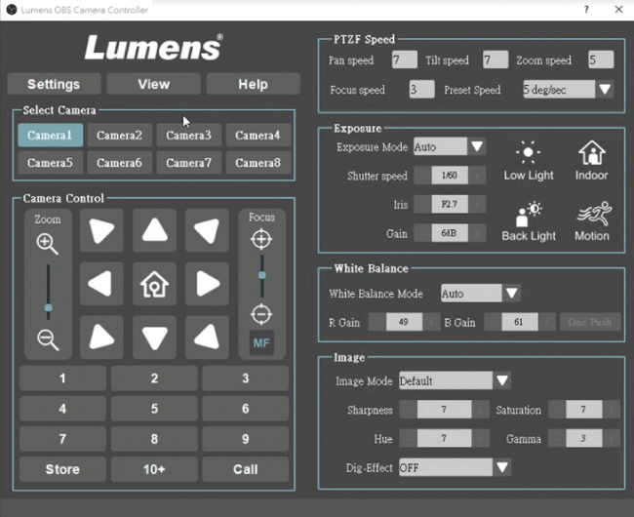This screenshot has width=634, height=517.
Task: Open the White Balance Mode dropdown
Action: tap(512, 293)
